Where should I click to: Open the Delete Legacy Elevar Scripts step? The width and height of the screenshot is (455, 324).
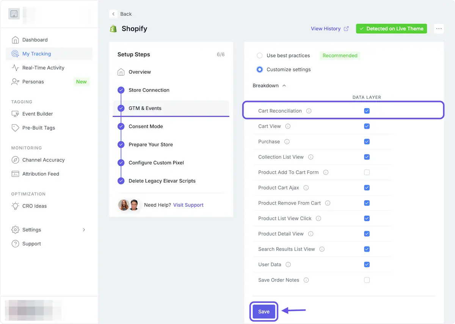point(171,181)
